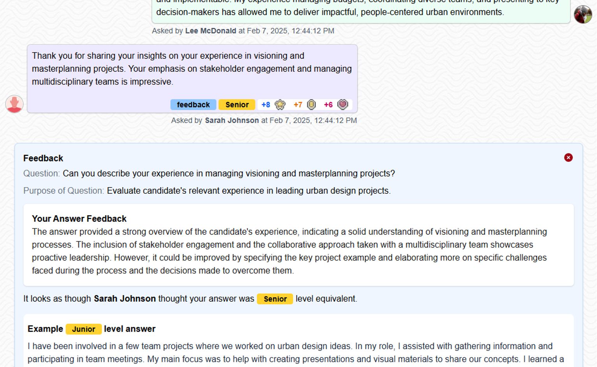Click the Lee McDonald name link
This screenshot has width=597, height=367.
point(211,30)
